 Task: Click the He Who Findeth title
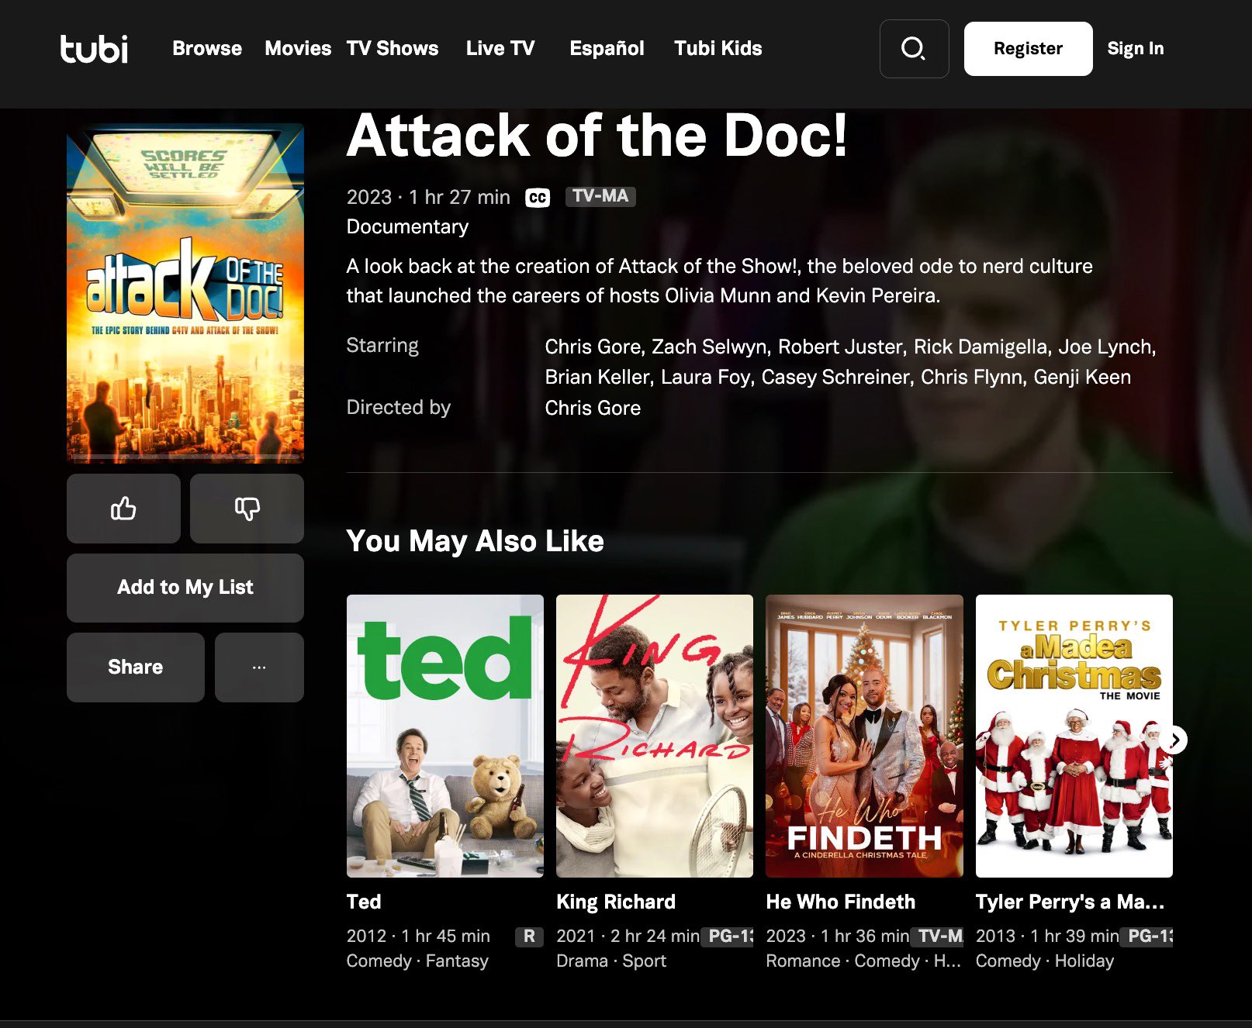pyautogui.click(x=841, y=902)
